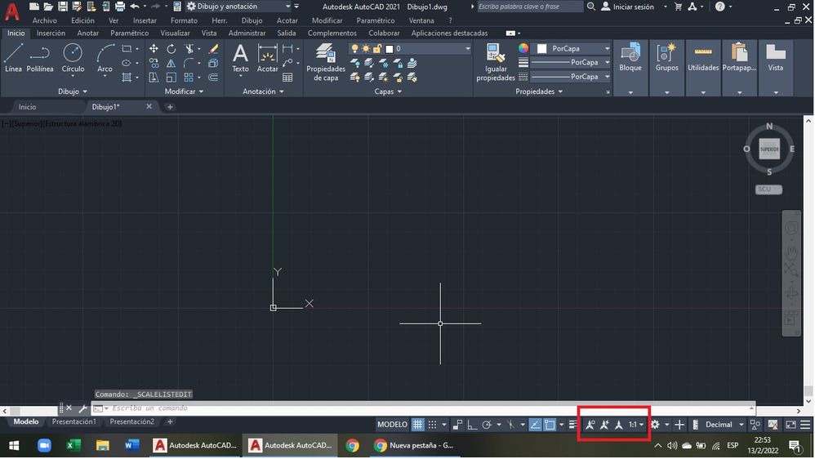Select the Texto annotation tool
The width and height of the screenshot is (815, 459).
[x=240, y=58]
